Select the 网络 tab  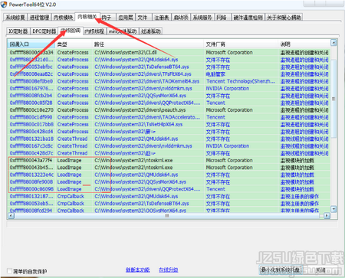click(222, 18)
